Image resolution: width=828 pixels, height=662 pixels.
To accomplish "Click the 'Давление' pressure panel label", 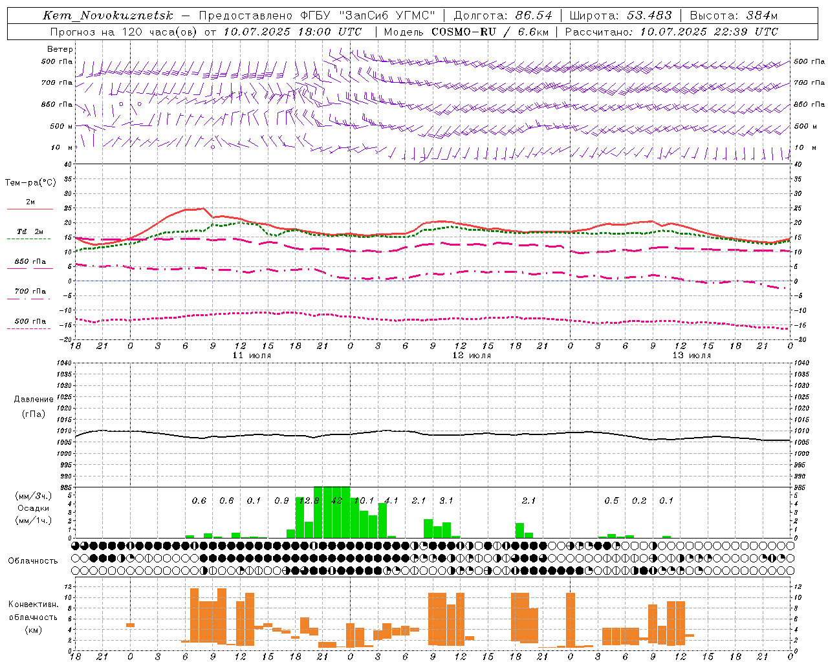I will [x=34, y=400].
